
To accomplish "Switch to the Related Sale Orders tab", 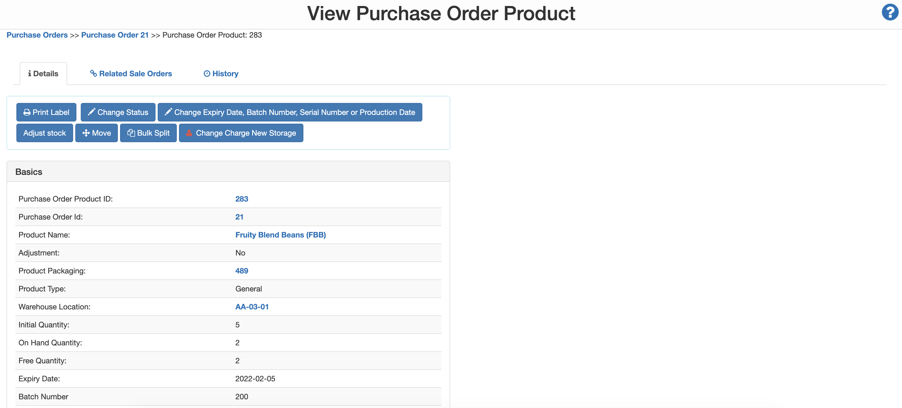I will coord(135,74).
